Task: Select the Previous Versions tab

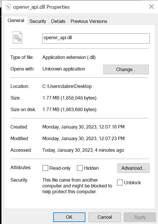Action: 89,21
